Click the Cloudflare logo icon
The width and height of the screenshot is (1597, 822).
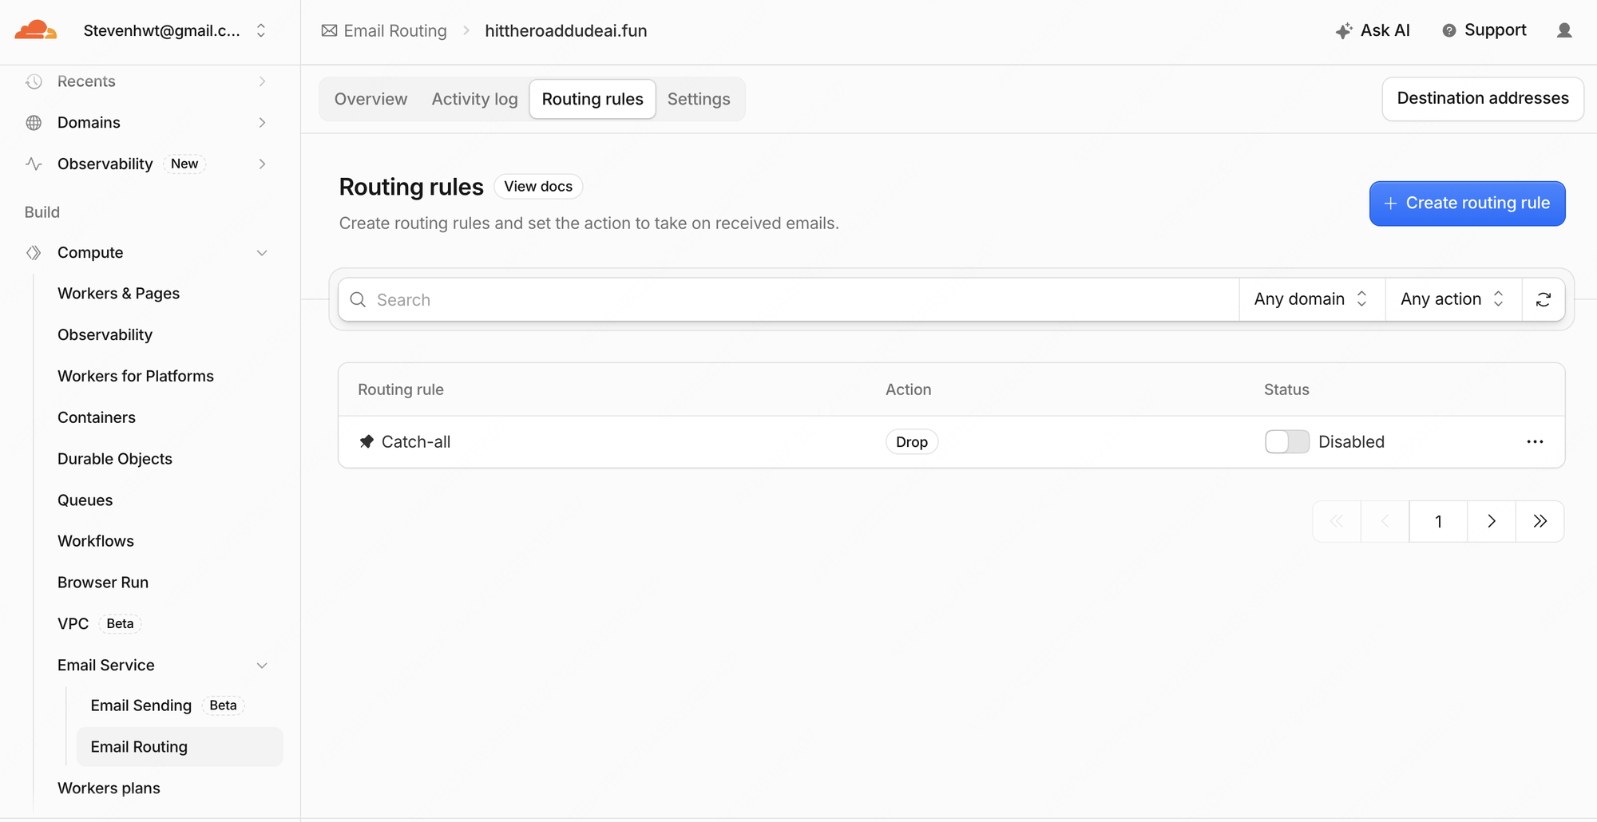coord(36,30)
